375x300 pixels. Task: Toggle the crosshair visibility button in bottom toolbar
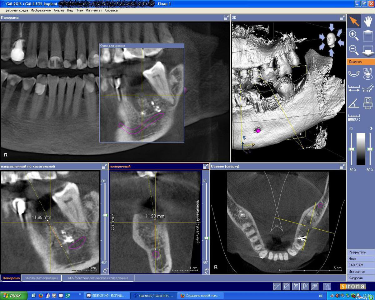coord(277,286)
